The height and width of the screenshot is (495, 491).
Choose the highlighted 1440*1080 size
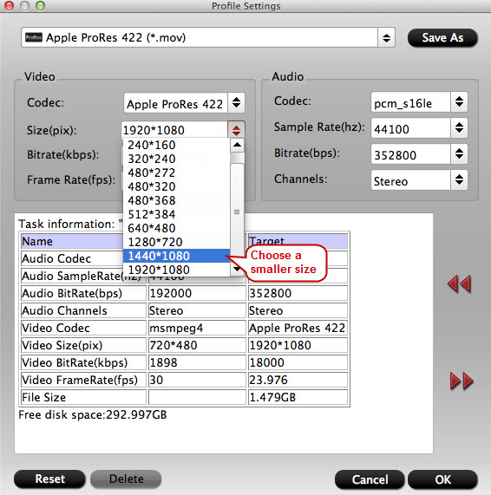(176, 256)
